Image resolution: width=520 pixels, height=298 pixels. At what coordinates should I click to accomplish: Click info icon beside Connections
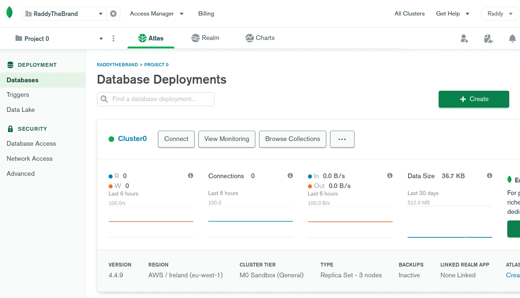[x=290, y=175]
